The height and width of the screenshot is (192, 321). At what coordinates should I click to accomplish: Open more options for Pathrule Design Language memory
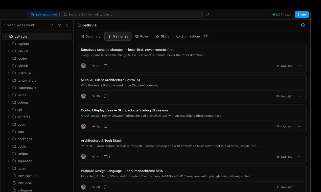(x=300, y=187)
